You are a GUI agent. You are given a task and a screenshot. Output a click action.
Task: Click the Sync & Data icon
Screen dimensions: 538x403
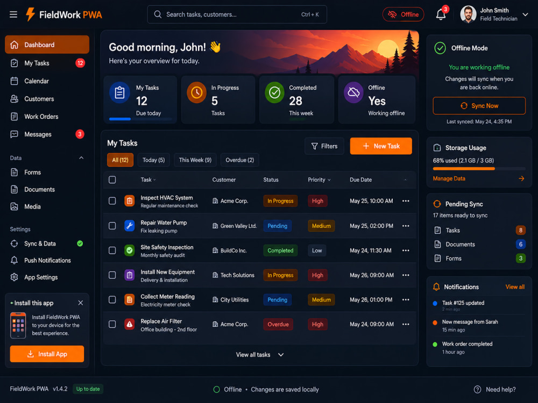(x=14, y=243)
